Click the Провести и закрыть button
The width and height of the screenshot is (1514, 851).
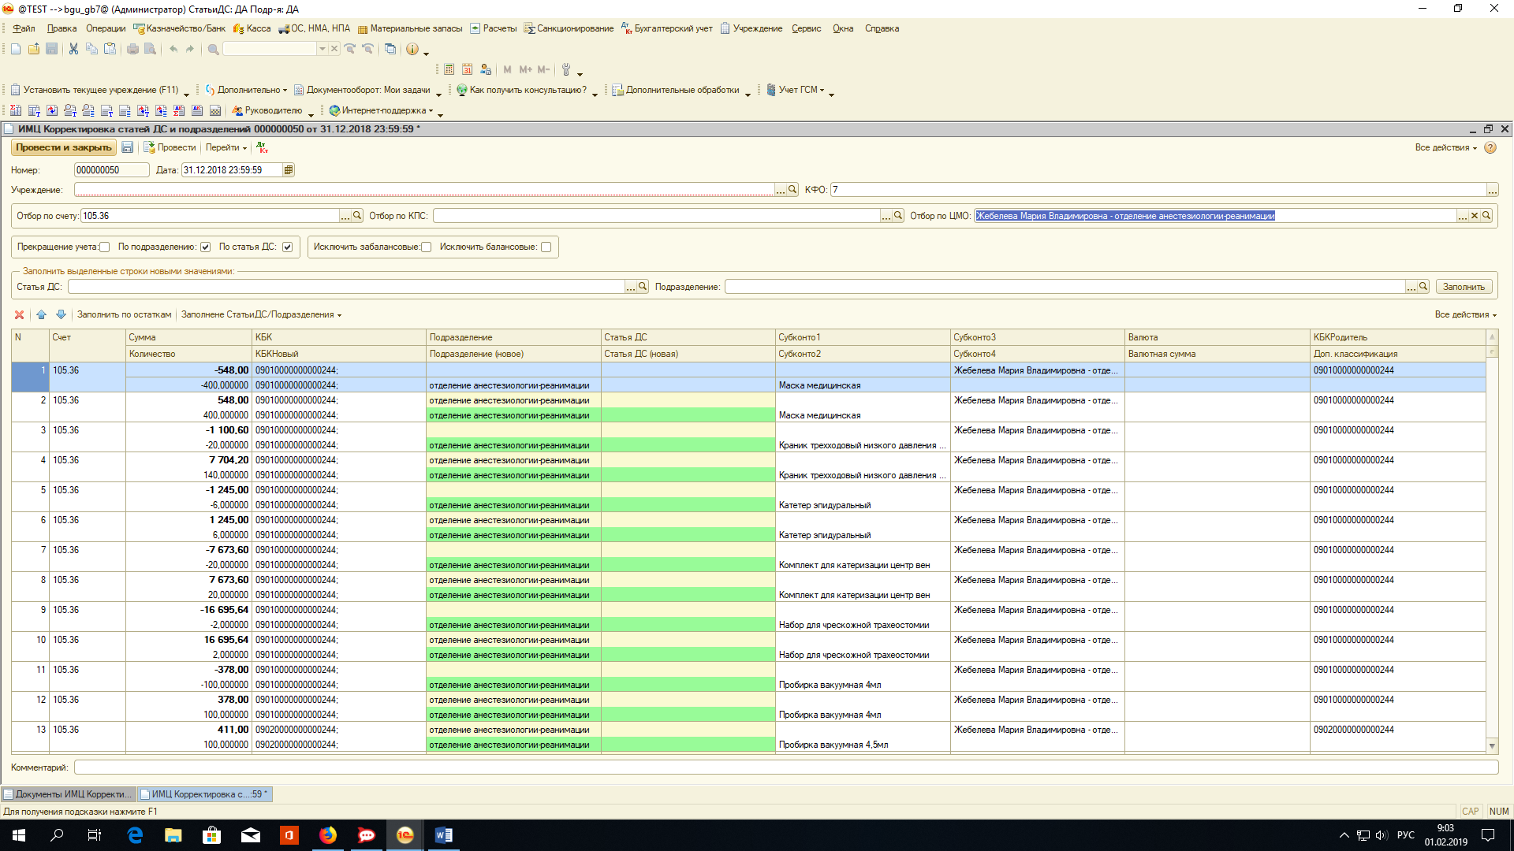point(63,147)
